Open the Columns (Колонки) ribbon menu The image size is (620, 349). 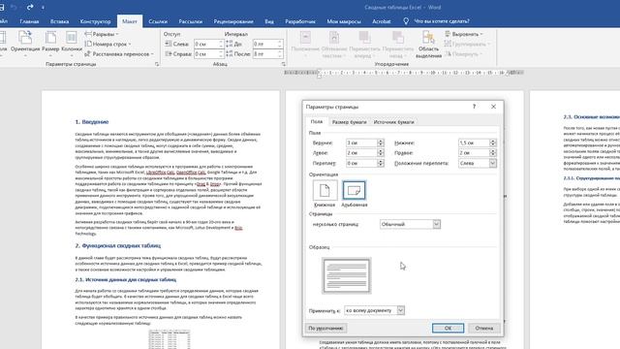tap(72, 42)
